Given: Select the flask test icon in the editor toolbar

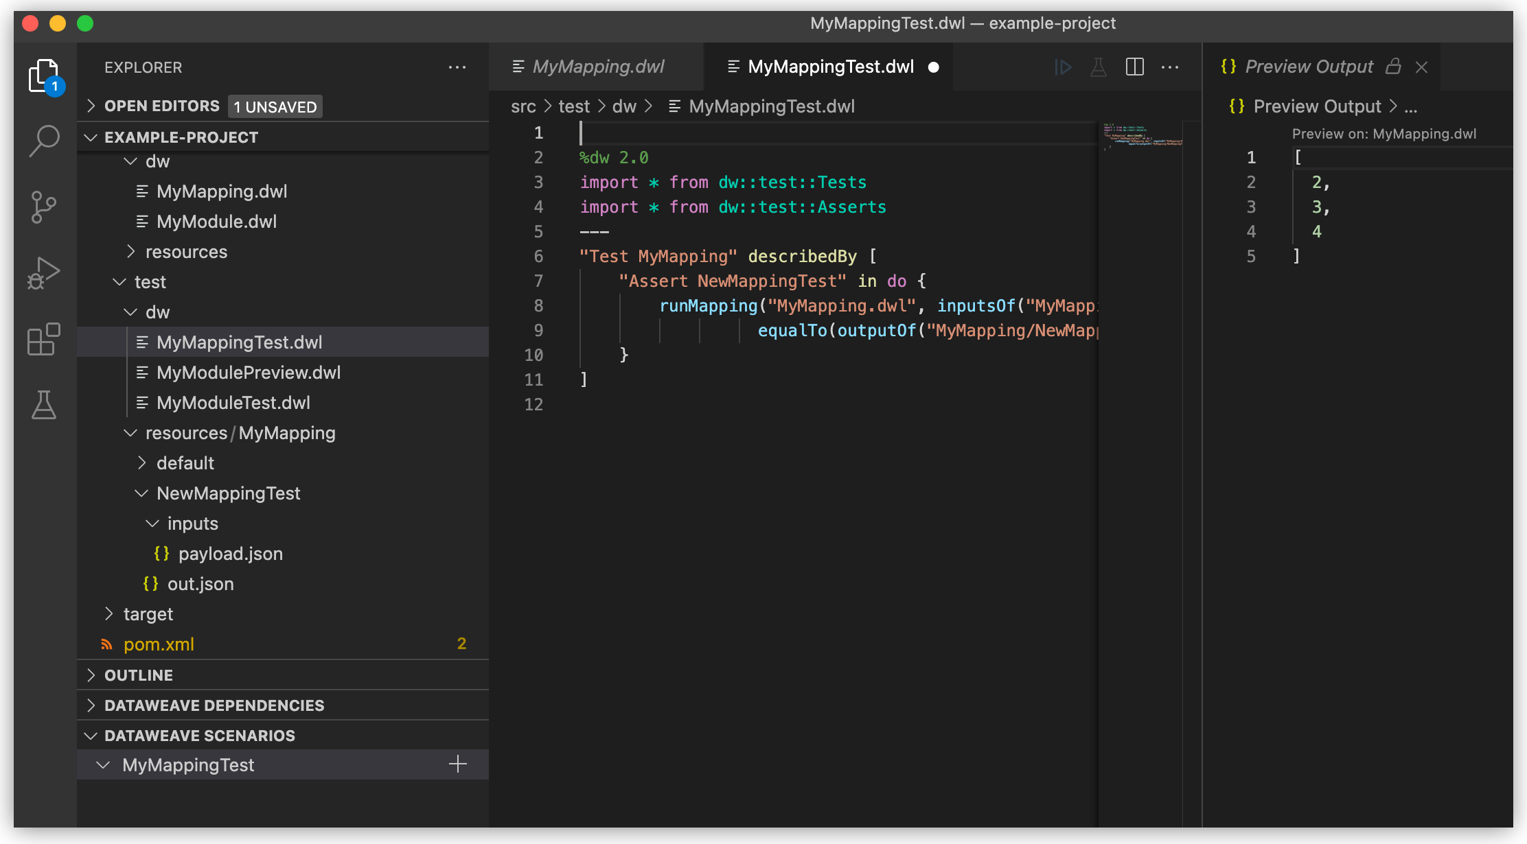Looking at the screenshot, I should pos(1099,67).
